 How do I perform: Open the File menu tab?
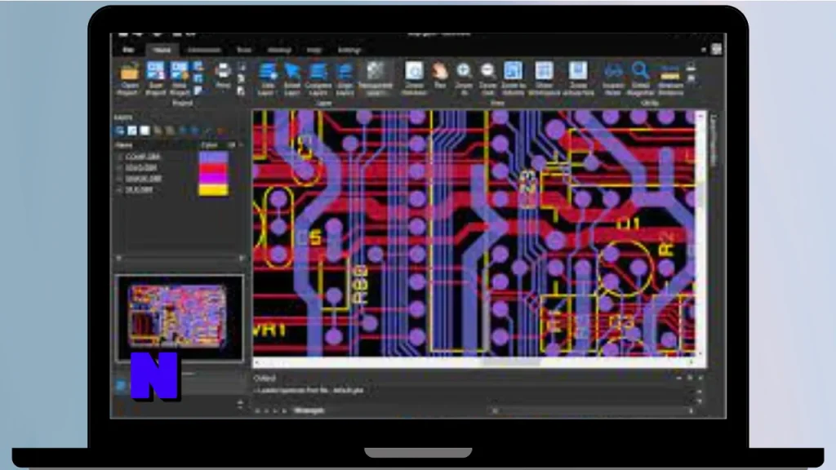[x=128, y=50]
